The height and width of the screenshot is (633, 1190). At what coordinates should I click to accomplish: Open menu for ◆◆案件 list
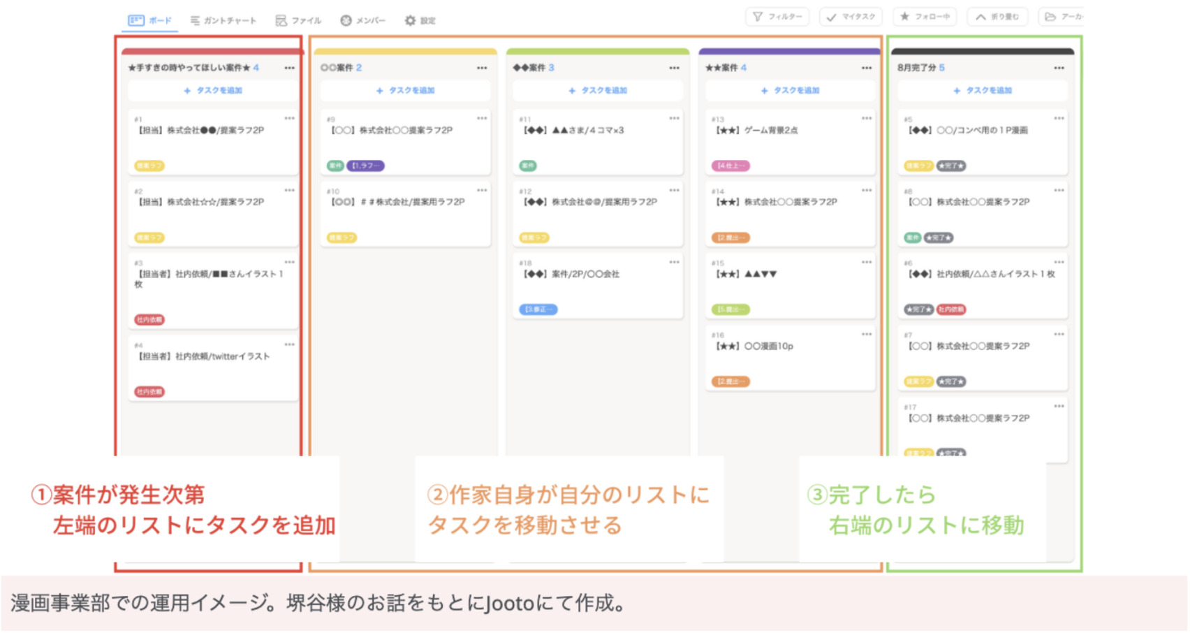point(674,68)
